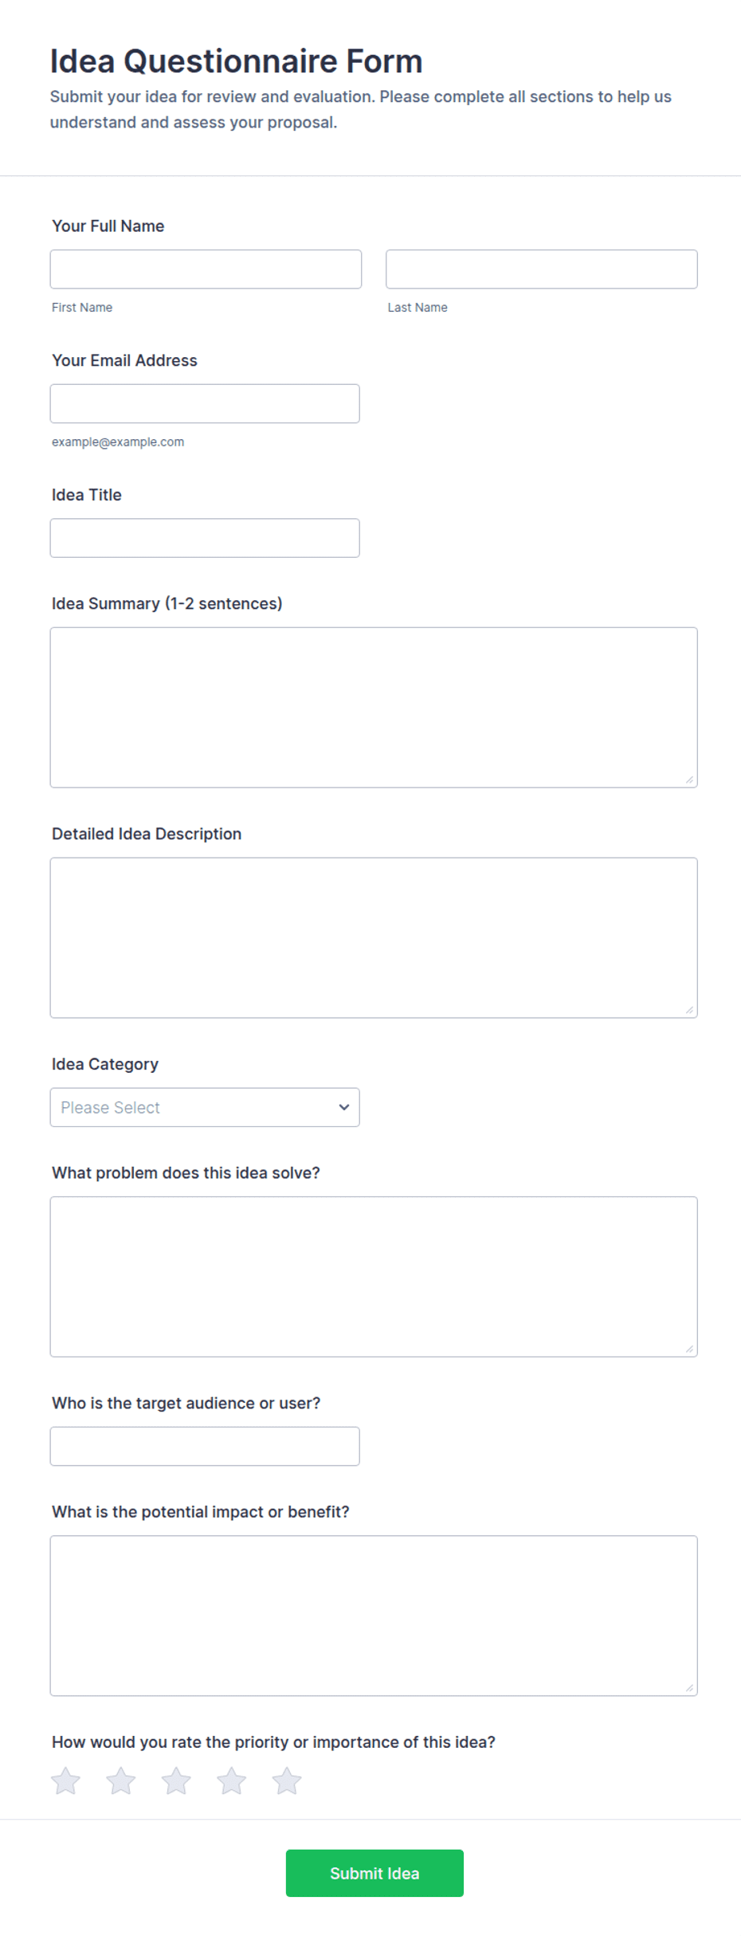This screenshot has width=741, height=1936.
Task: Click the target audience input field
Action: point(205,1446)
